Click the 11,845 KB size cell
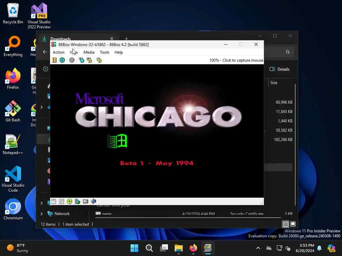This screenshot has width=342, height=256. (284, 111)
